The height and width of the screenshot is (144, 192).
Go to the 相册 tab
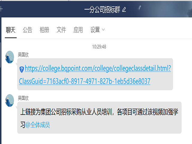pyautogui.click(x=44, y=30)
